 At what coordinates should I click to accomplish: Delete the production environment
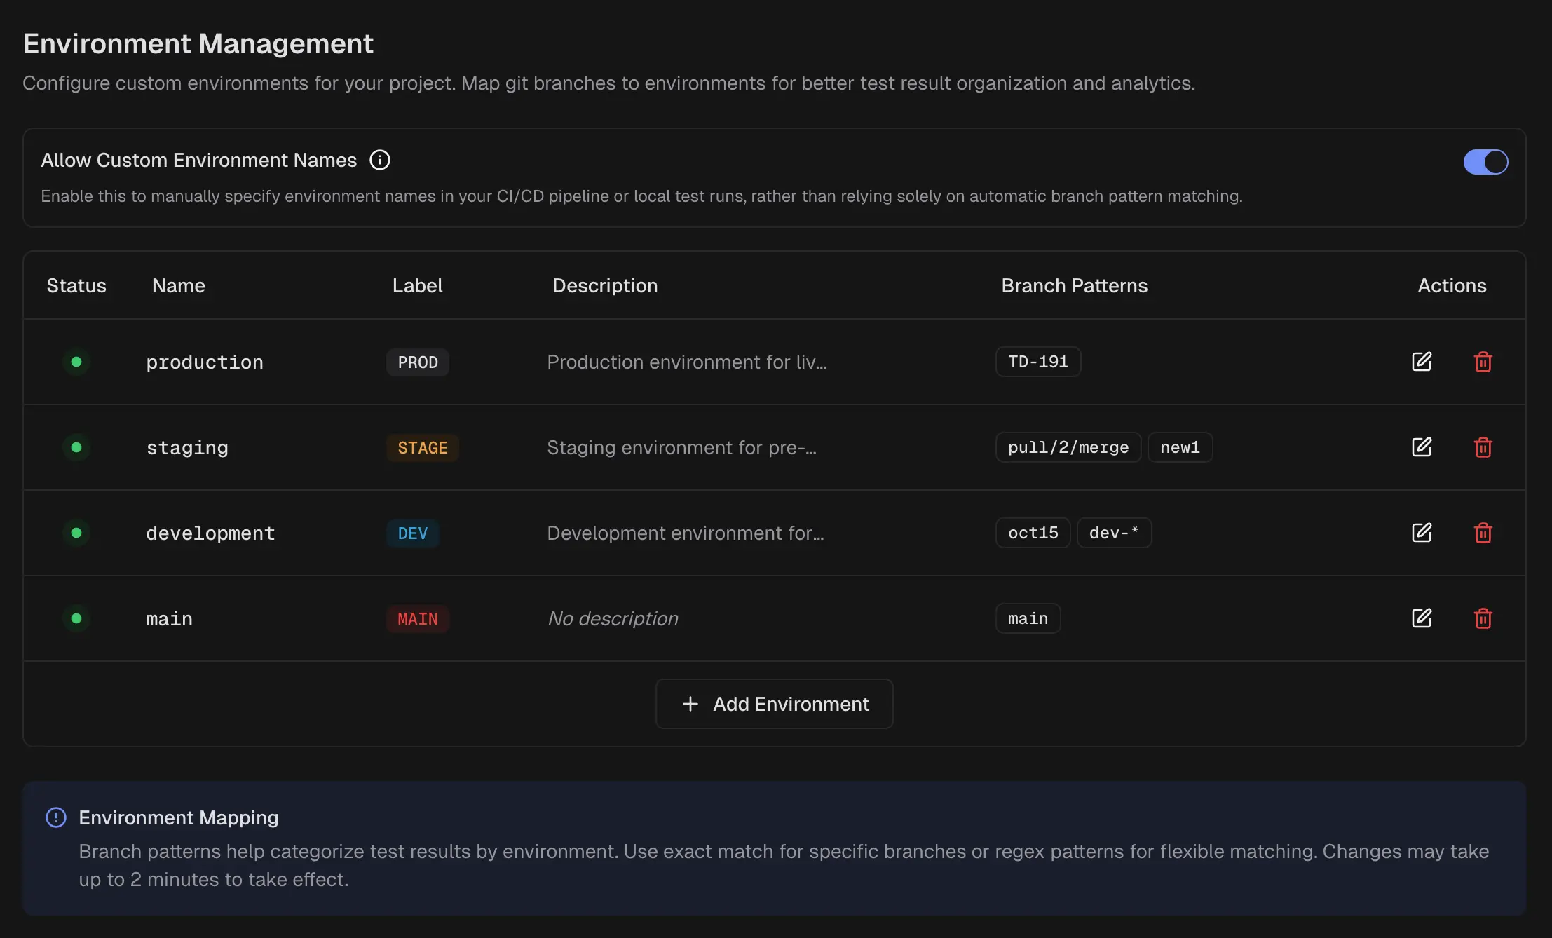pos(1483,362)
